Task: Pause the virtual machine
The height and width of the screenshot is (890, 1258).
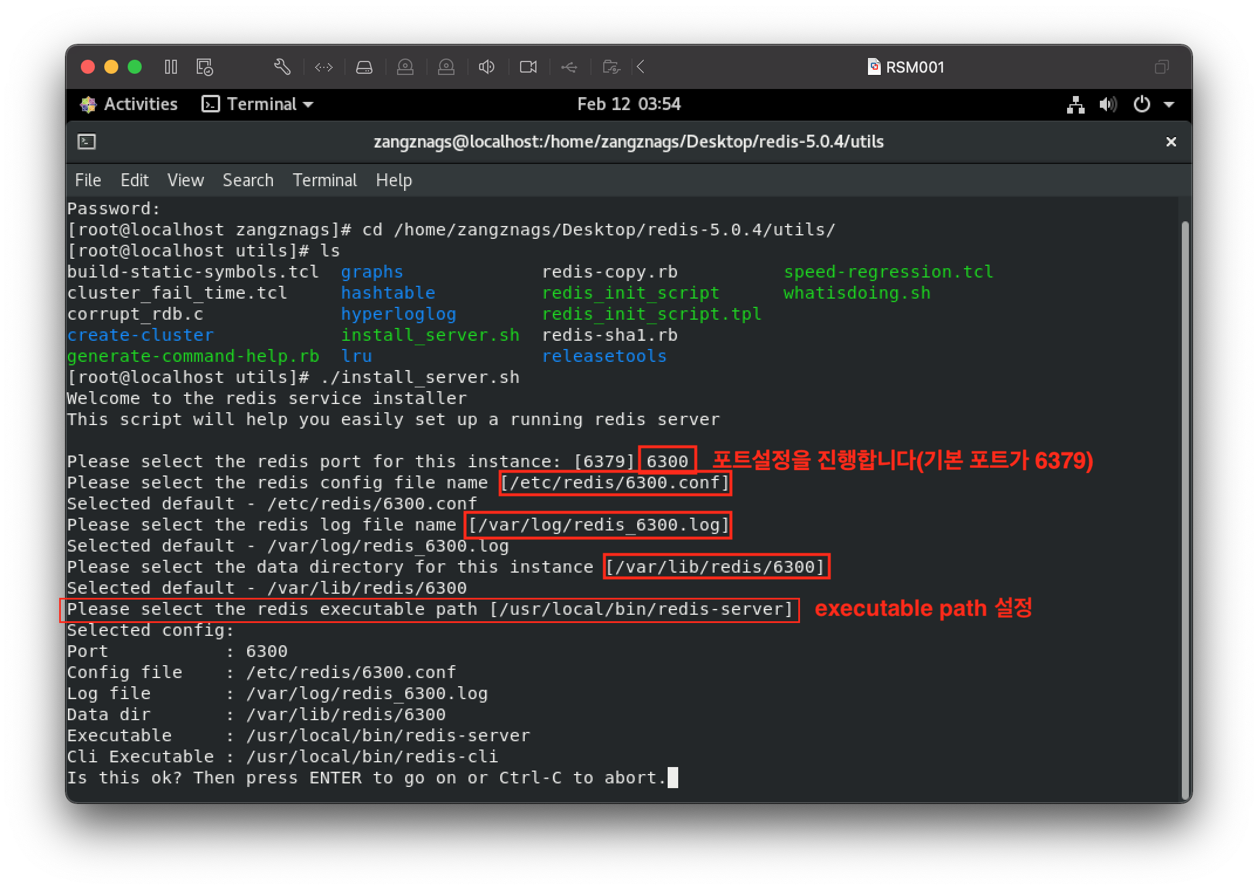Action: click(x=171, y=67)
